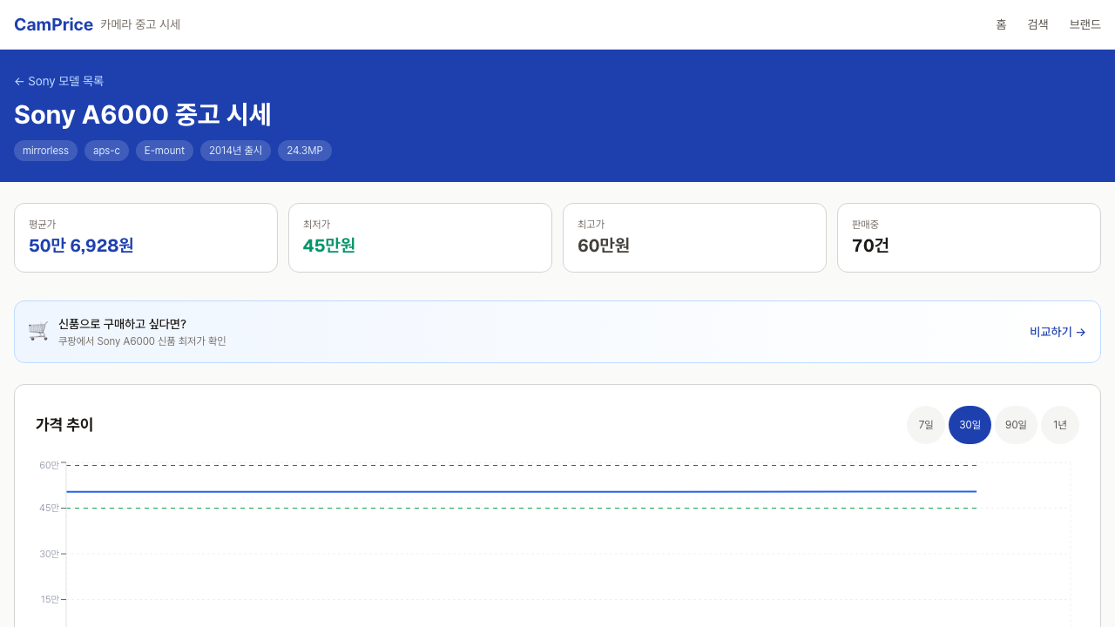1115x627 pixels.
Task: Click the shopping cart icon
Action: [x=38, y=331]
